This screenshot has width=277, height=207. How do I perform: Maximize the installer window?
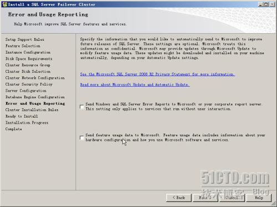266,4
